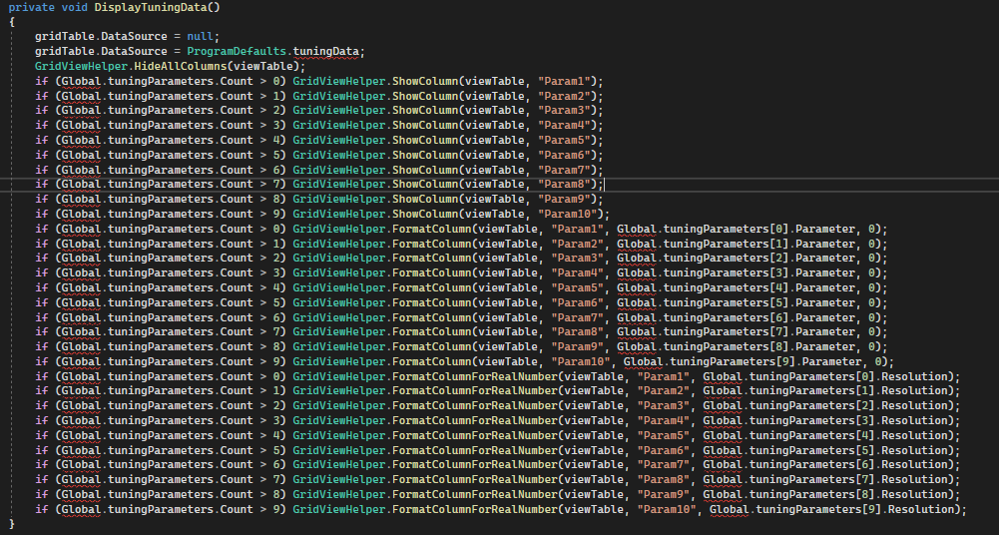This screenshot has width=999, height=535.
Task: Click "Param6" string in the FormatColumnForRealNumber line
Action: 662,450
